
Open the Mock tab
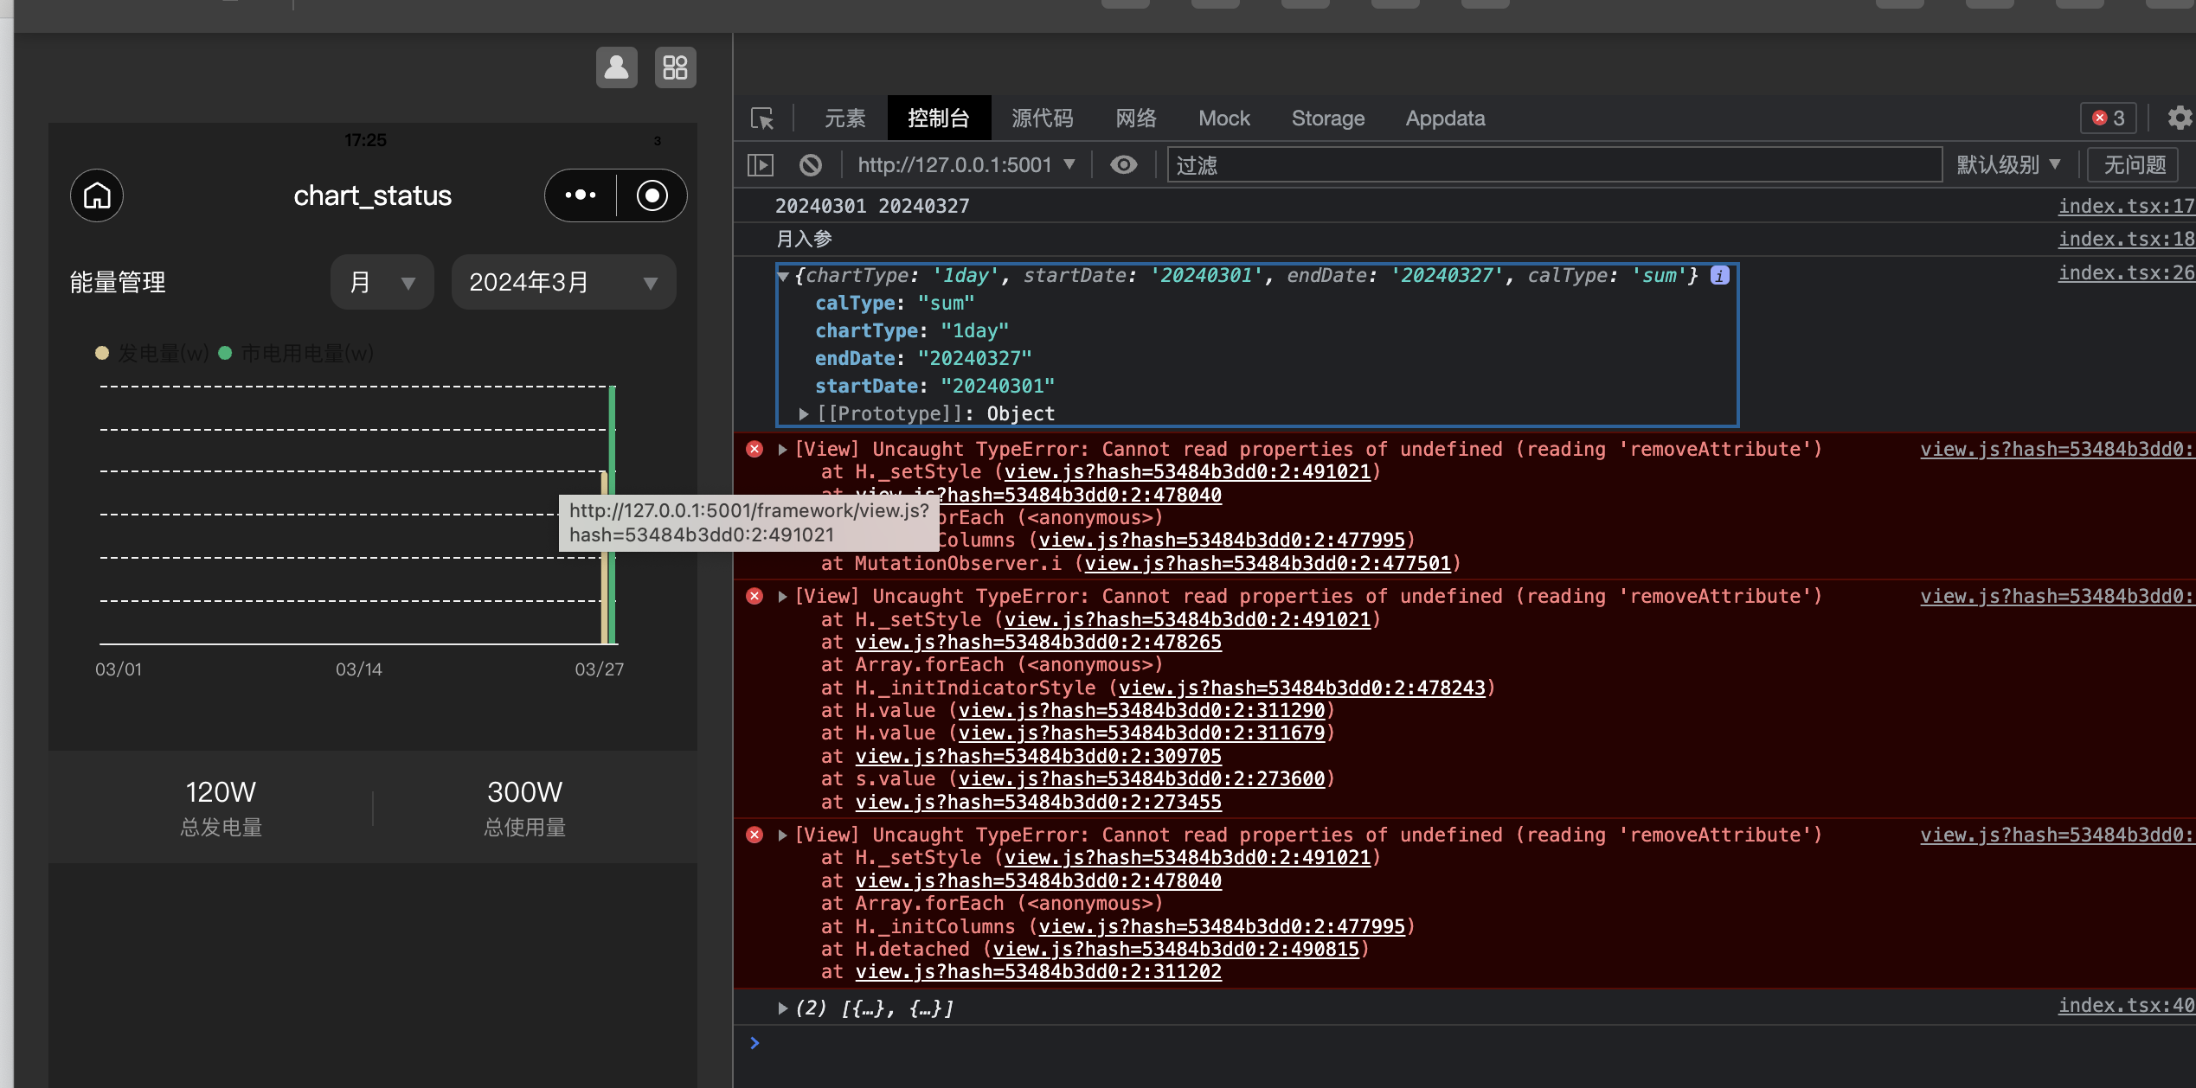1223,118
